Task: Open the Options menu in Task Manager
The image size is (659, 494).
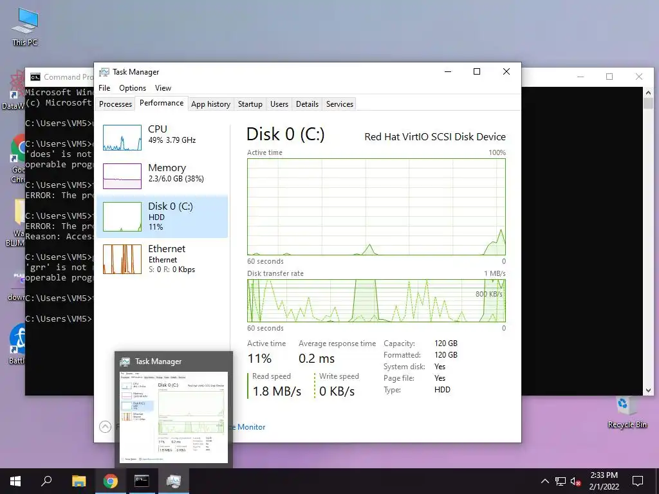Action: pos(133,87)
